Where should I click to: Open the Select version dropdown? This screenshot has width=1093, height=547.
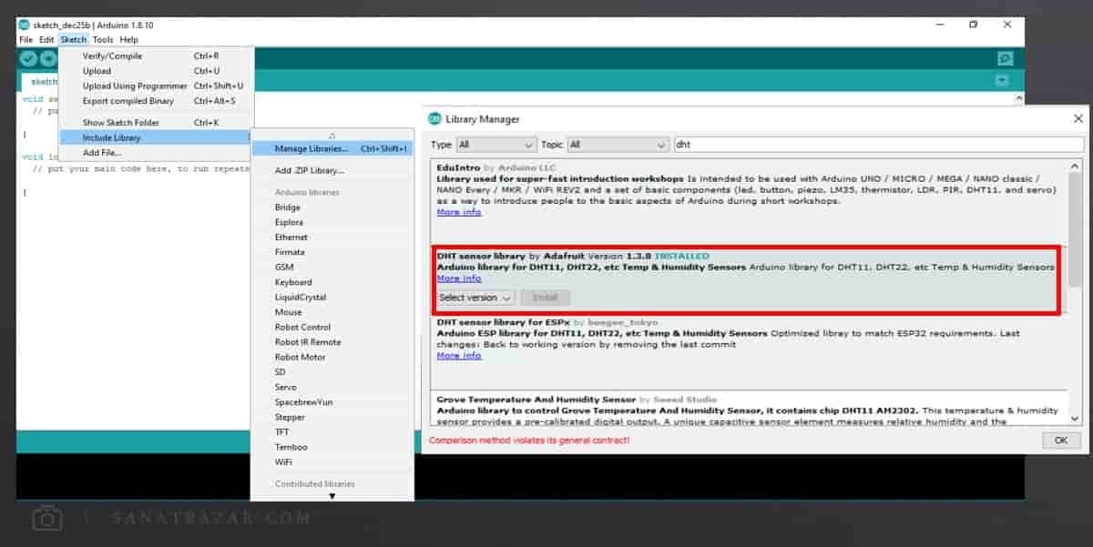tap(476, 298)
